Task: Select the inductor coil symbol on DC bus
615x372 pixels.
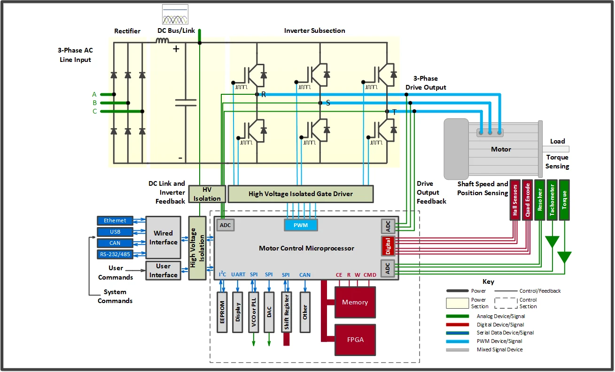Action: 163,41
